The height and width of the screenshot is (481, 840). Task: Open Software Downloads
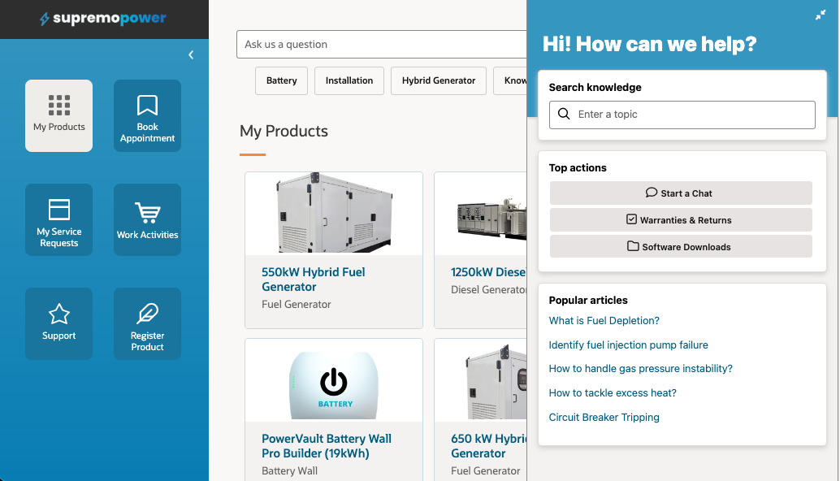tap(681, 246)
